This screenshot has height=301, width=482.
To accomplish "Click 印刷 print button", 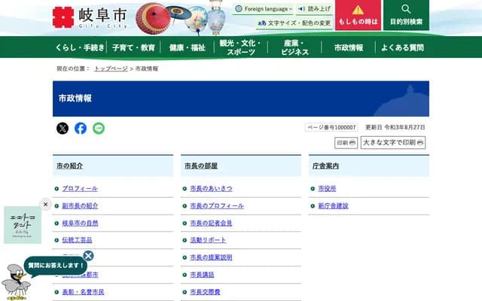I will (x=346, y=143).
